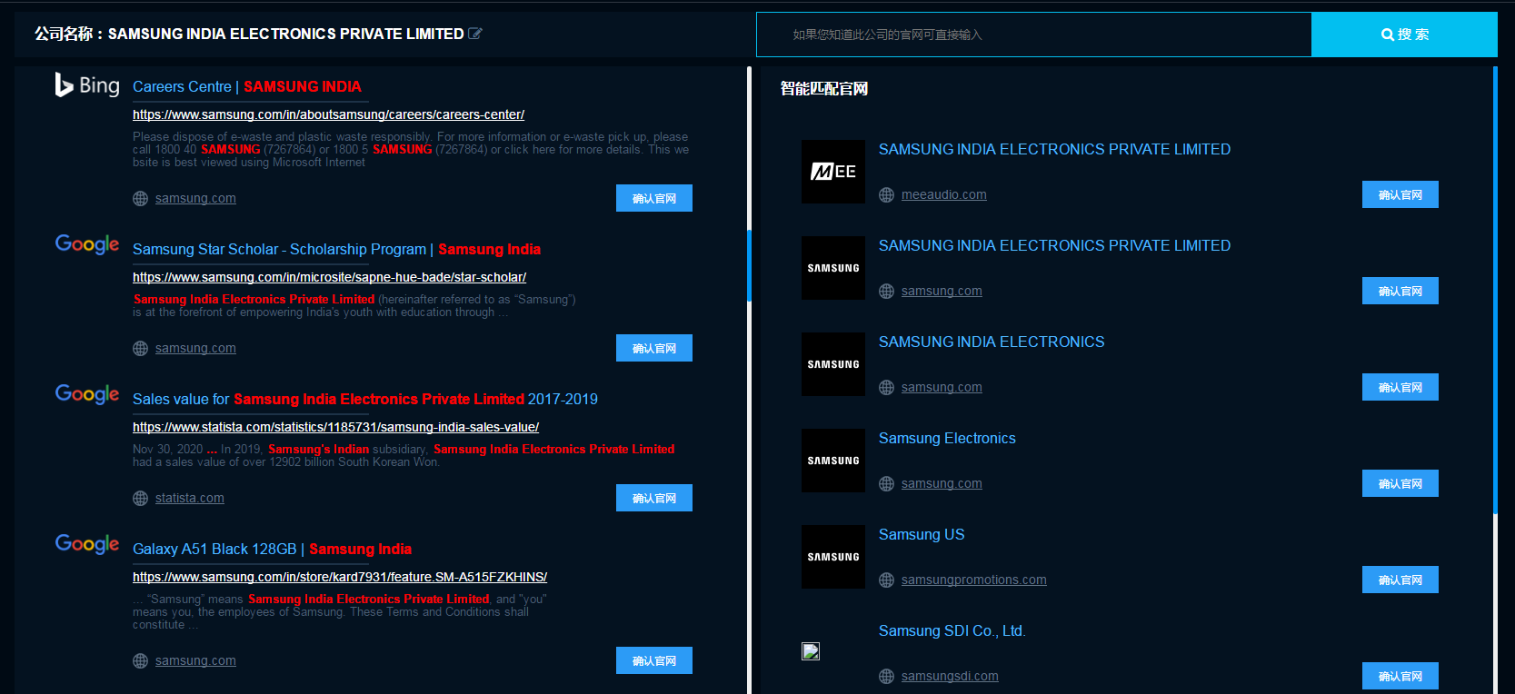
Task: Click the meeaudio.com domain link
Action: [x=944, y=194]
